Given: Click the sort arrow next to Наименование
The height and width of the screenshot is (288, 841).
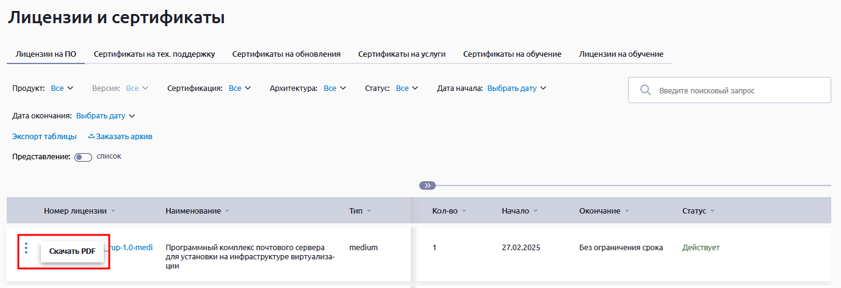Looking at the screenshot, I should click(228, 211).
